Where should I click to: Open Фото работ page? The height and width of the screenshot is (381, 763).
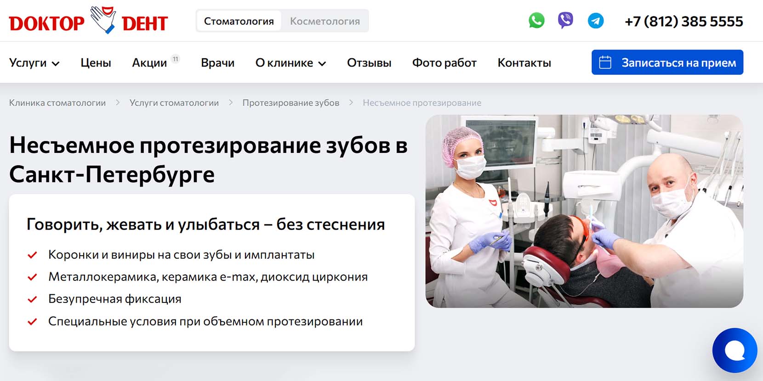pos(444,63)
